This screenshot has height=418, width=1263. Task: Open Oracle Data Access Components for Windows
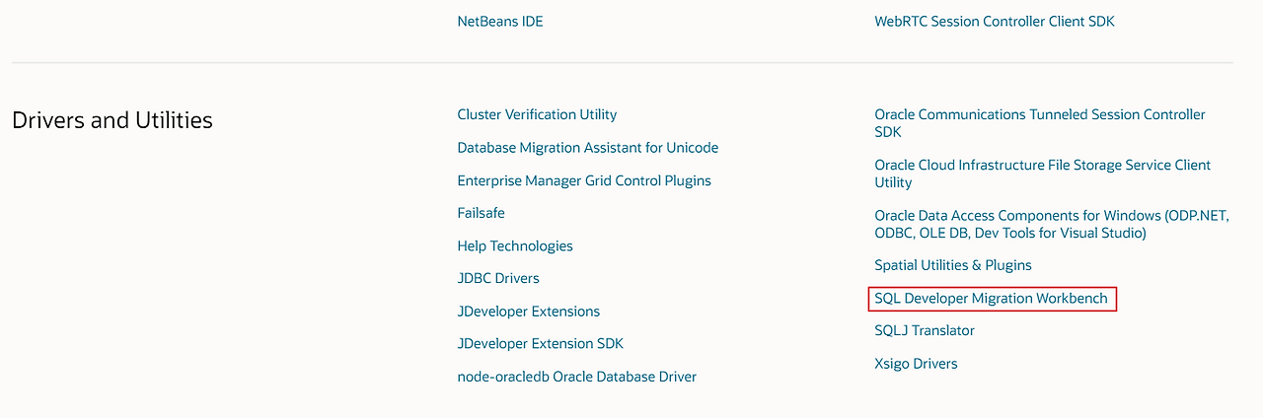(x=1052, y=224)
